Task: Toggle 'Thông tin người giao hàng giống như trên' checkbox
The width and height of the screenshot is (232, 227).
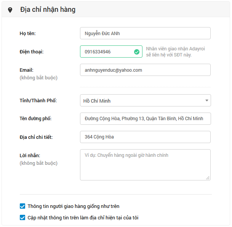Action: coord(22,206)
